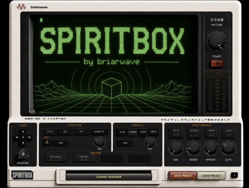The height and width of the screenshot is (188, 249).
Task: Click the fourth empty routing slot
Action: click(x=139, y=159)
